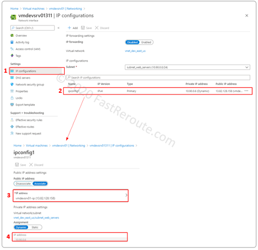The height and width of the screenshot is (250, 258).
Task: Go to Home in lower breadcrumb
Action: [x=18, y=146]
